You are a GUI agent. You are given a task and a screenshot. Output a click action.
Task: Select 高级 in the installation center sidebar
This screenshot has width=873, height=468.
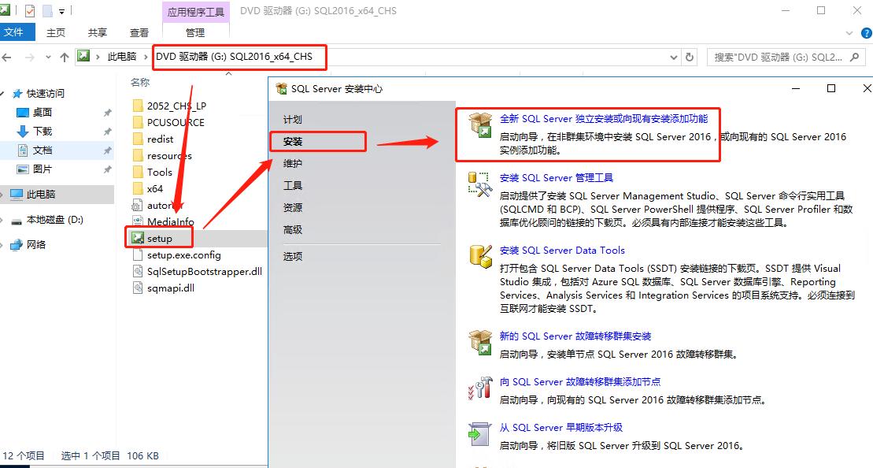pyautogui.click(x=292, y=229)
